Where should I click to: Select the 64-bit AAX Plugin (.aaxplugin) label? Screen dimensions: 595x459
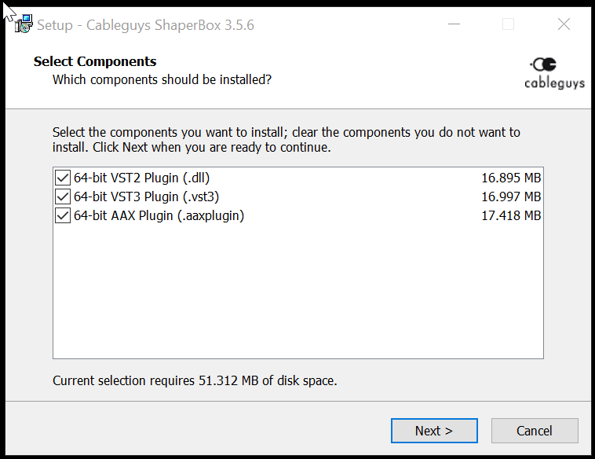[159, 216]
